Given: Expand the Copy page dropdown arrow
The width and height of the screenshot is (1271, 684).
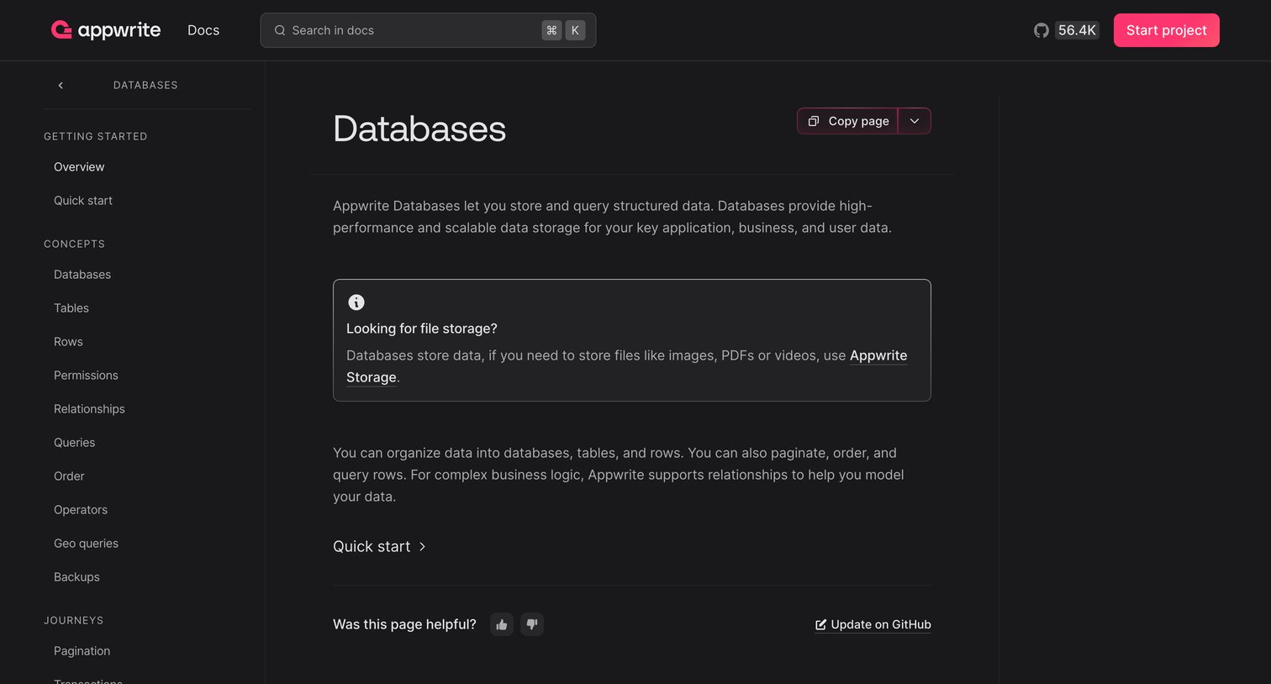Looking at the screenshot, I should click(x=915, y=121).
